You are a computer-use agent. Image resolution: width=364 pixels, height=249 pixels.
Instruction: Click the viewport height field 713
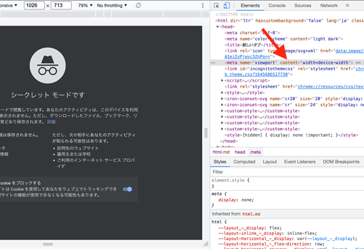click(x=61, y=5)
